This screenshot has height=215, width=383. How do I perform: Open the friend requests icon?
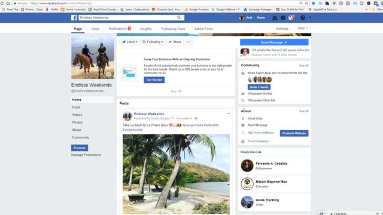pos(275,17)
